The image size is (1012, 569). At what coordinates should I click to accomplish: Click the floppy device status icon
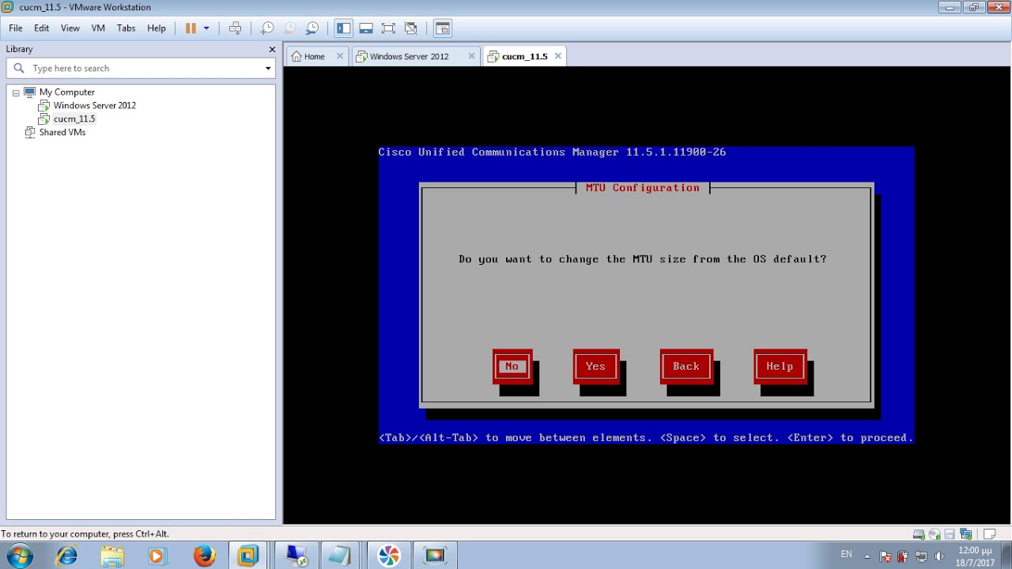(x=950, y=534)
